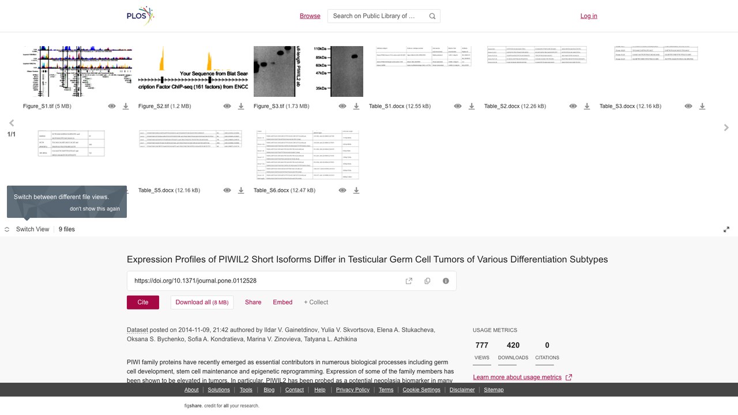Toggle fullscreen file viewer

click(726, 229)
